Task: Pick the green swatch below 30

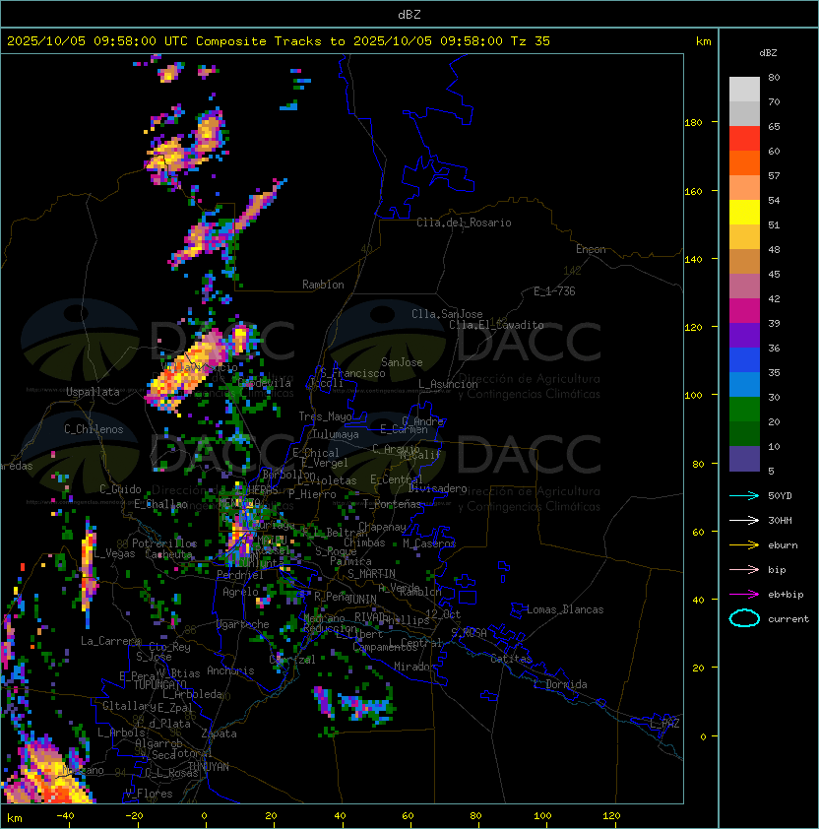Action: [744, 409]
